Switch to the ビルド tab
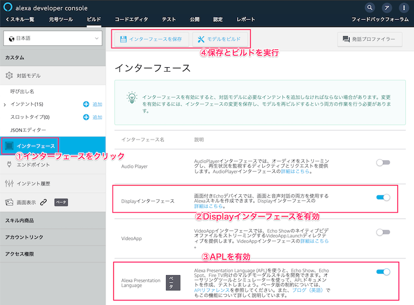This screenshot has height=305, width=414. 94,20
